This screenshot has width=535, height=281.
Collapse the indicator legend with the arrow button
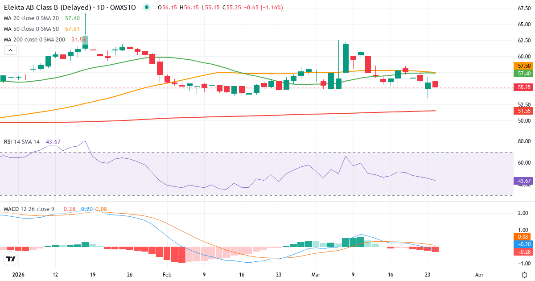pyautogui.click(x=10, y=50)
